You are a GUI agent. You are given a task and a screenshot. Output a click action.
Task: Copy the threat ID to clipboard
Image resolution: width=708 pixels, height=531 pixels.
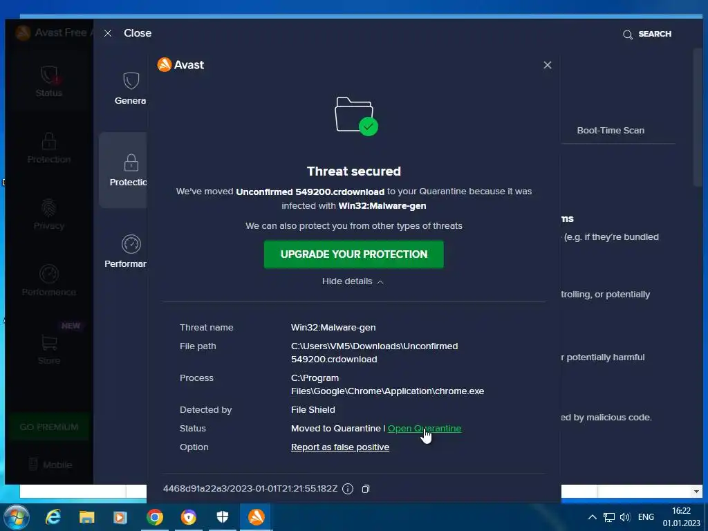coord(366,489)
